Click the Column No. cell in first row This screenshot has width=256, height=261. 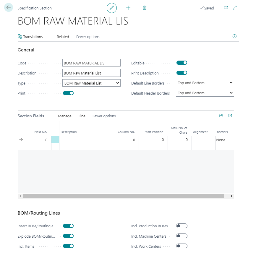127,140
